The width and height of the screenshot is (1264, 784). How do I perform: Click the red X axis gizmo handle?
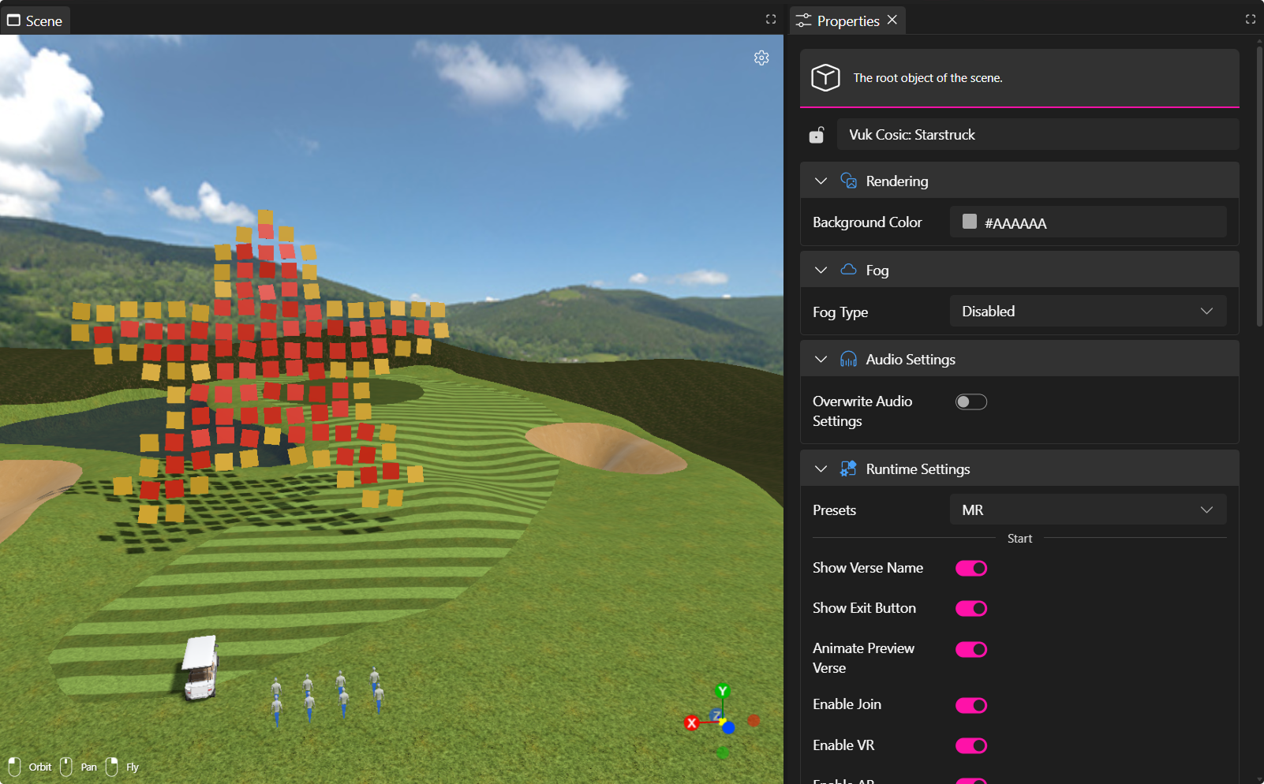pos(692,722)
